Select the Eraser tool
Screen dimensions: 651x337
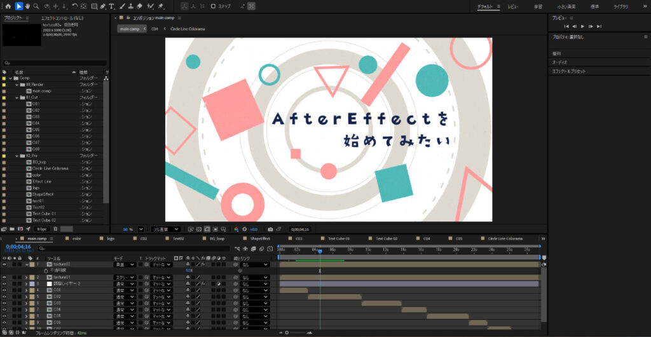coord(139,6)
